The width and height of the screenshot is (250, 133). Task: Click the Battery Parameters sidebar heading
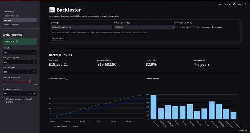pyautogui.click(x=12, y=35)
